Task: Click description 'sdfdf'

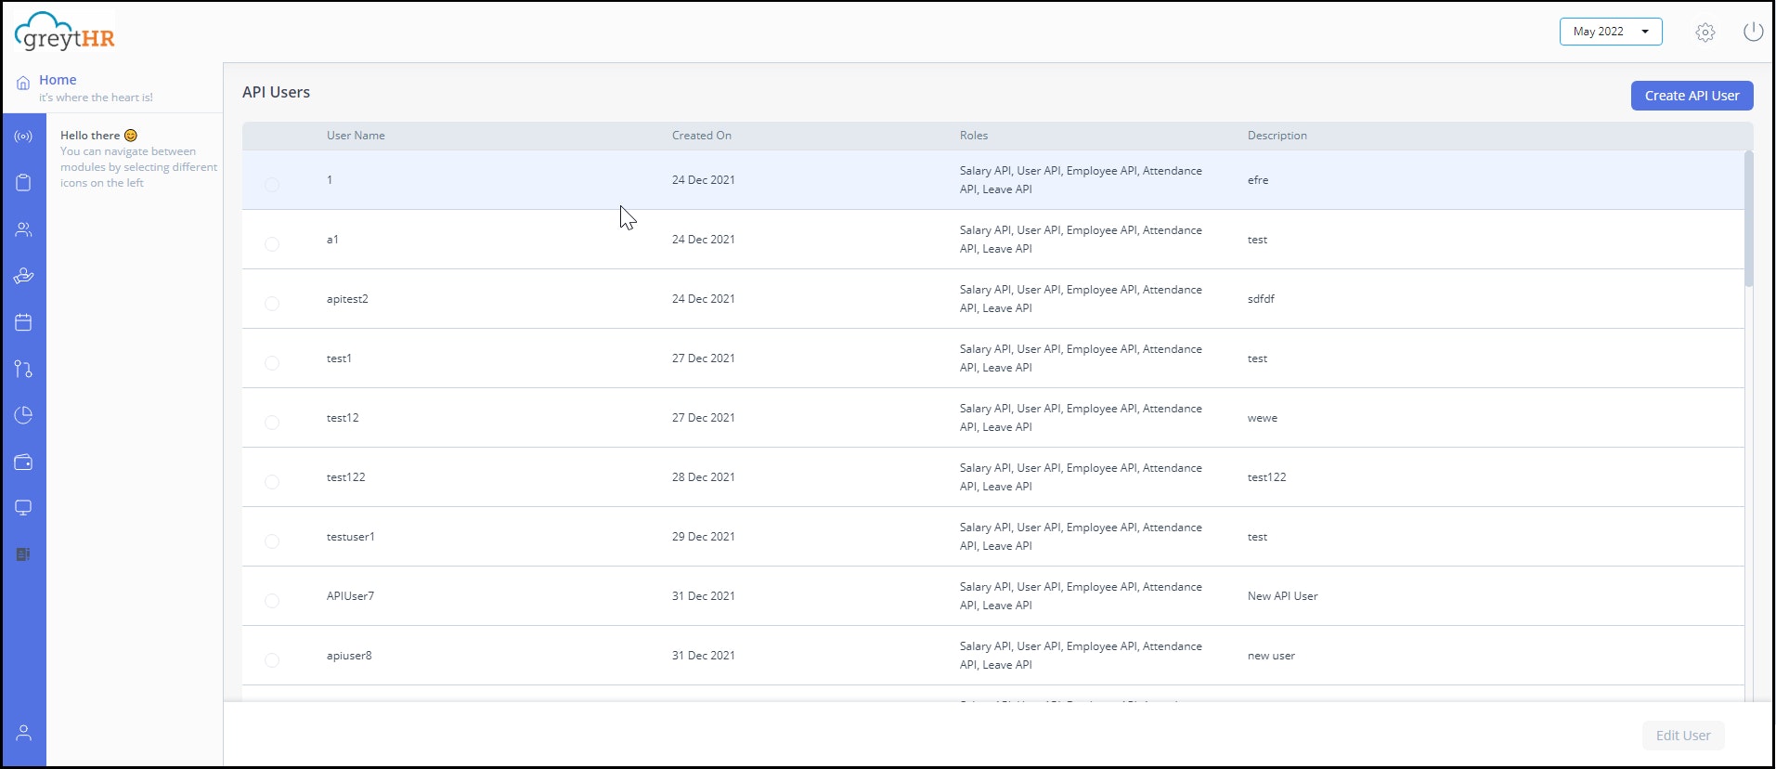Action: point(1261,299)
